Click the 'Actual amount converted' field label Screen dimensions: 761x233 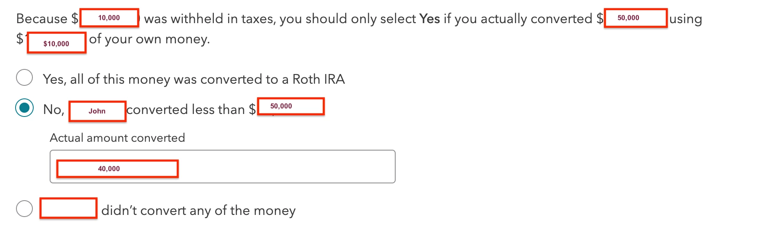tap(117, 138)
